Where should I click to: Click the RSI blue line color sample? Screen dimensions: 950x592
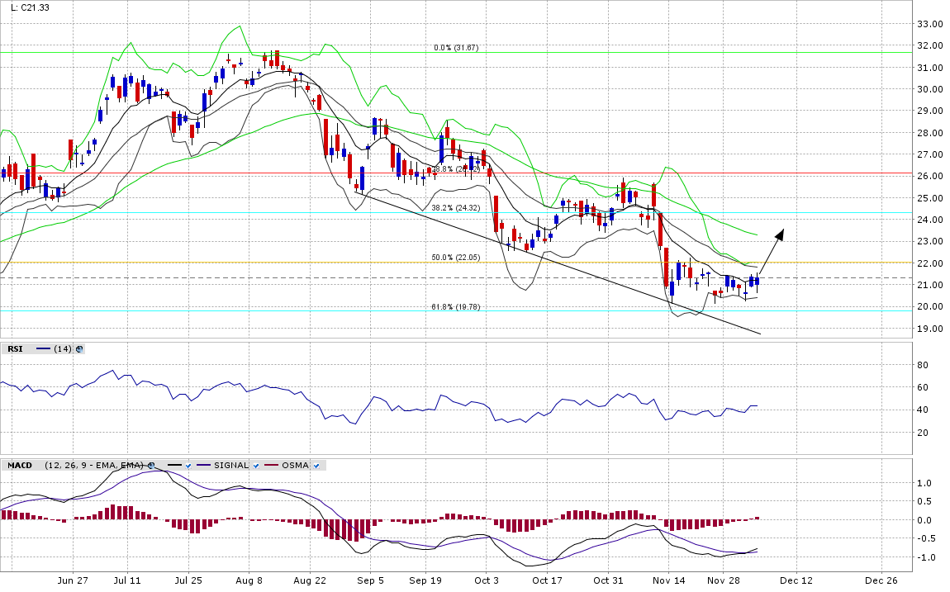click(x=43, y=349)
